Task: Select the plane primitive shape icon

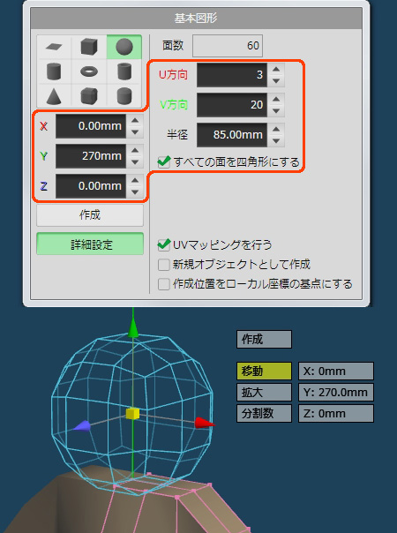Action: tap(55, 47)
